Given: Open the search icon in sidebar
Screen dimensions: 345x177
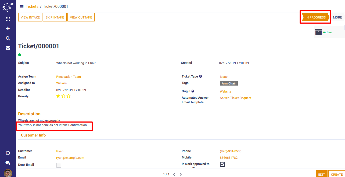Looking at the screenshot, I should point(8,38).
